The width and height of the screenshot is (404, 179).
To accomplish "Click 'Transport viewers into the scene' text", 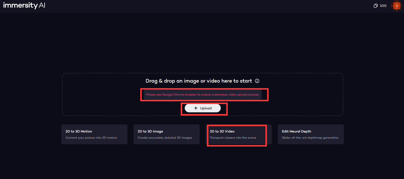I will click(233, 138).
